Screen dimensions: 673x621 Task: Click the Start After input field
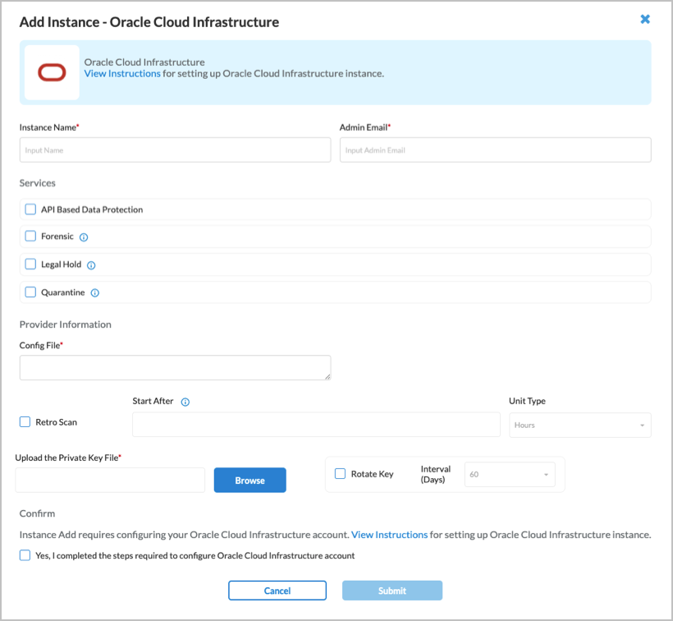[x=316, y=425]
